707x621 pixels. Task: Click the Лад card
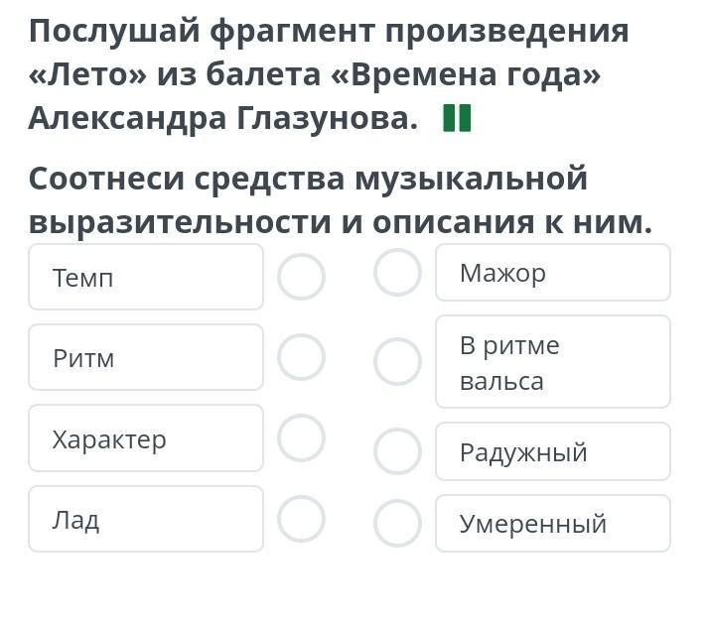click(146, 519)
